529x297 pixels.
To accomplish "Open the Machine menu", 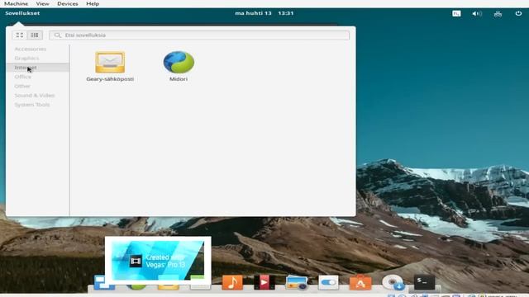I will tap(17, 3).
